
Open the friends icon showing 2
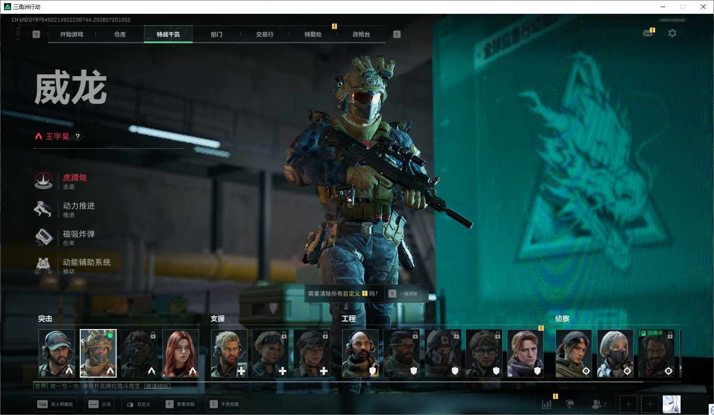(x=599, y=404)
